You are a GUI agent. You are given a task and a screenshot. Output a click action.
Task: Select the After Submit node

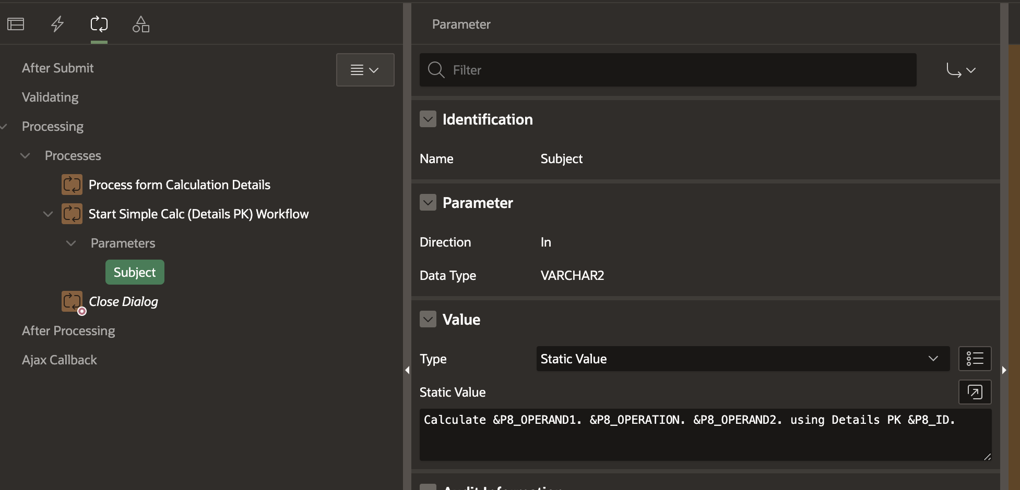point(57,68)
